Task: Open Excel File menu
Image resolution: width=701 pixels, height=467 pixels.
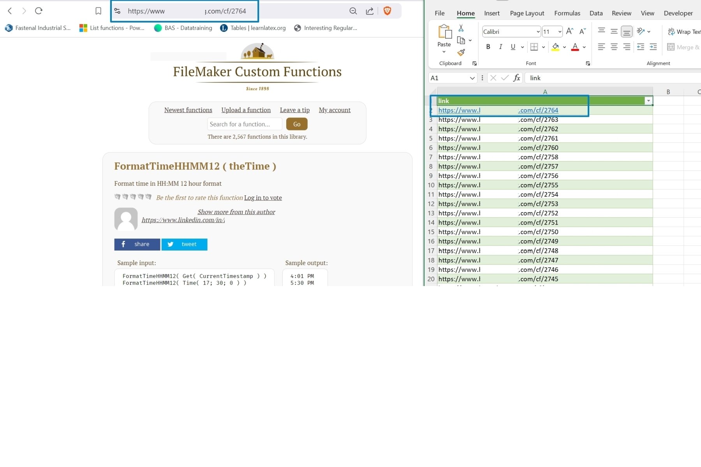Action: 440,13
